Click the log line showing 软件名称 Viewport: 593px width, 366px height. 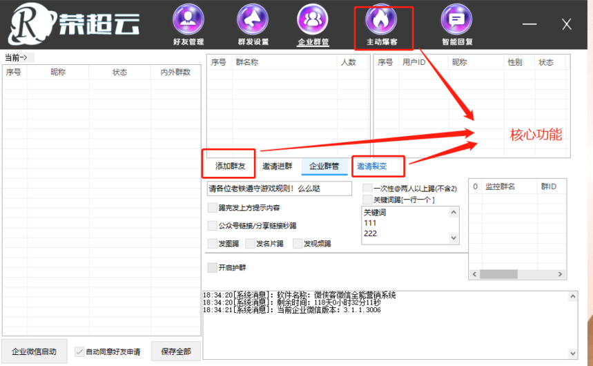coord(300,296)
